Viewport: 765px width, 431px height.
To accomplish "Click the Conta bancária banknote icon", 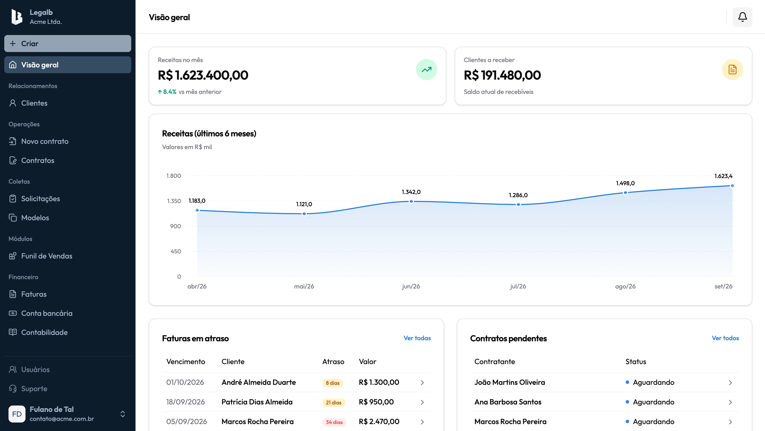I will (x=13, y=313).
